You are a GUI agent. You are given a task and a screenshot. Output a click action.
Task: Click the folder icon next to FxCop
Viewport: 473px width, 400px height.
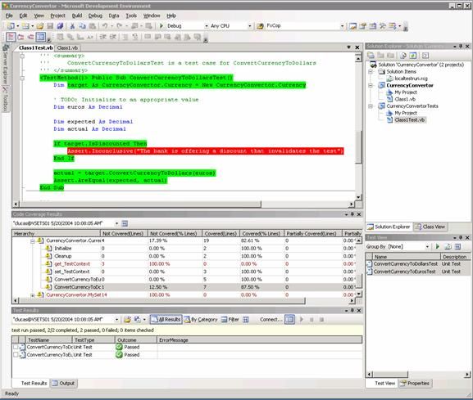[x=260, y=26]
